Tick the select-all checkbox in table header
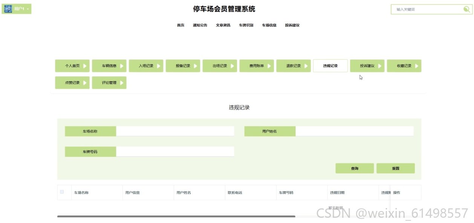 click(62, 192)
